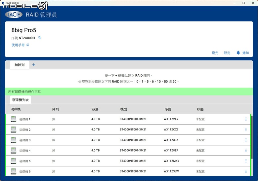The width and height of the screenshot is (258, 181).
Task: Click the 磁碟機 5 label
Action: 25,161
